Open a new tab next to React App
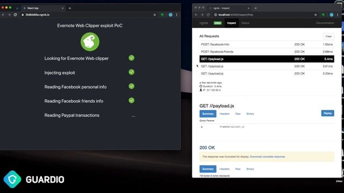This screenshot has width=344, height=193. pos(70,8)
